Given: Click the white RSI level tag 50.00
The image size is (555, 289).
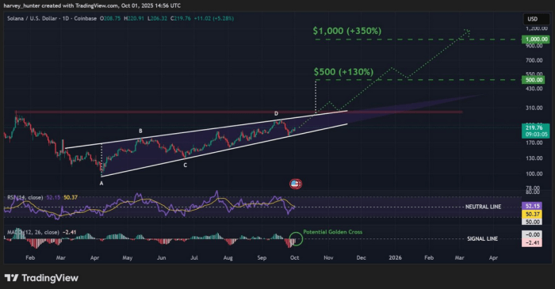Looking at the screenshot, I should pos(532,222).
